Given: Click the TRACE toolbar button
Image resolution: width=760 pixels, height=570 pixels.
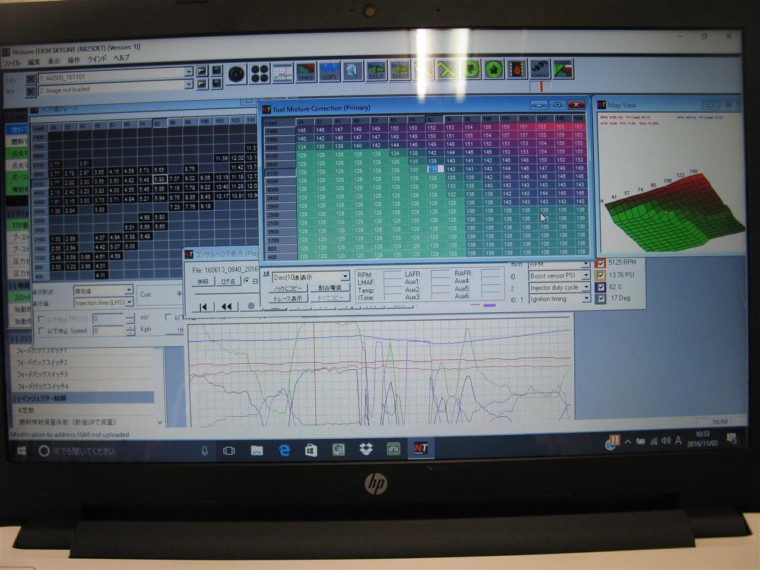Looking at the screenshot, I should click(306, 72).
